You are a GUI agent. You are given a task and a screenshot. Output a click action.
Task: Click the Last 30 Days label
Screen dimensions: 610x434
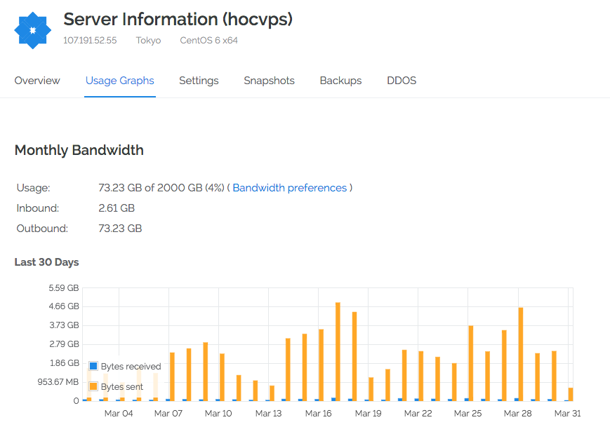[47, 262]
